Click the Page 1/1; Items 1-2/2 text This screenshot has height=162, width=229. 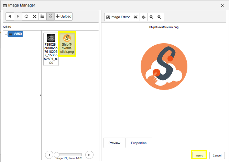tap(69, 158)
